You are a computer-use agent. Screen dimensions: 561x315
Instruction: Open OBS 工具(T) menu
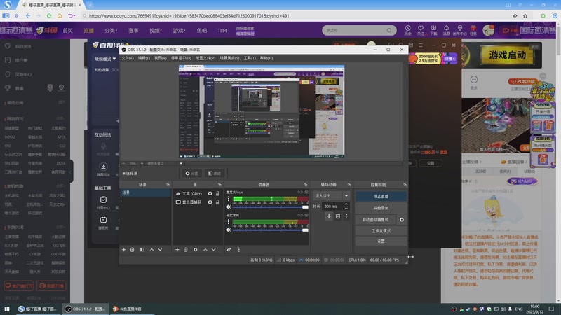tap(250, 58)
